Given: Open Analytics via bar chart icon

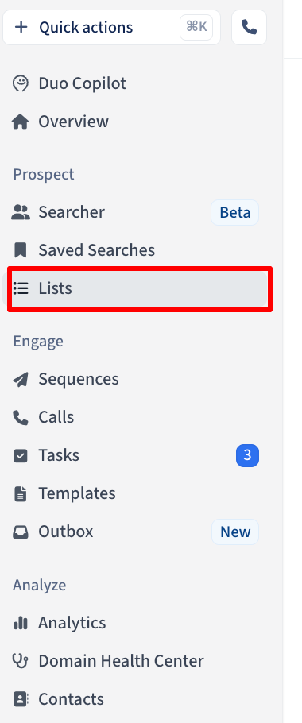Looking at the screenshot, I should tap(21, 624).
